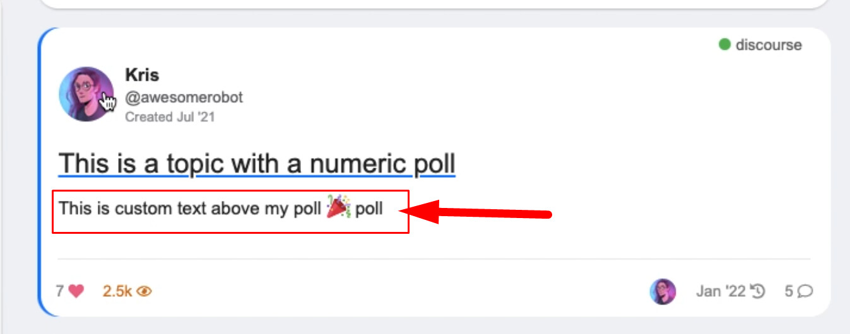This screenshot has height=334, width=850.
Task: Click the speech bubble replies icon
Action: pos(805,291)
